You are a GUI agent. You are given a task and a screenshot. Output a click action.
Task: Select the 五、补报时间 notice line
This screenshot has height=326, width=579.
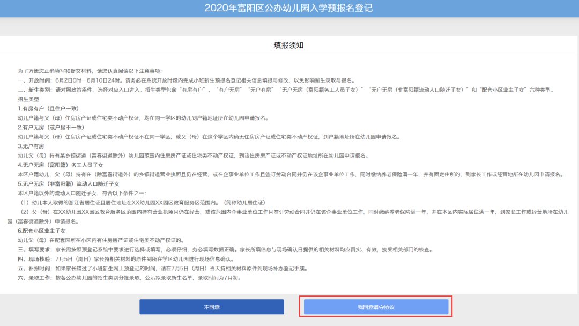pyautogui.click(x=166, y=268)
